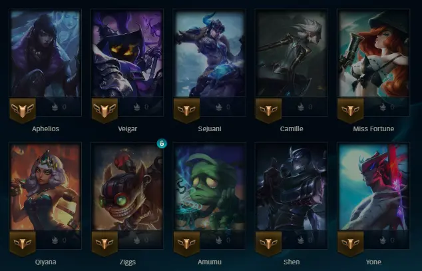Click Sejuani mastery emblem badge
Viewport: 422px width, 271px height.
coord(186,111)
